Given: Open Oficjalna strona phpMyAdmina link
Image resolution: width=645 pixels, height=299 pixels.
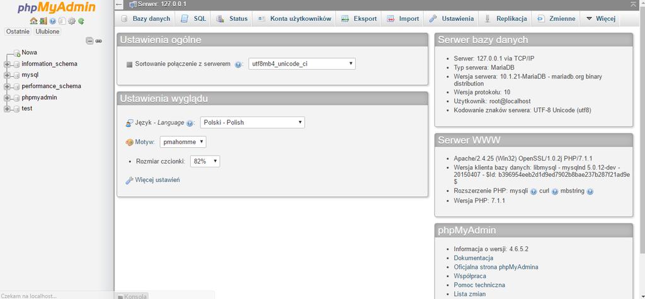Looking at the screenshot, I should click(496, 268).
